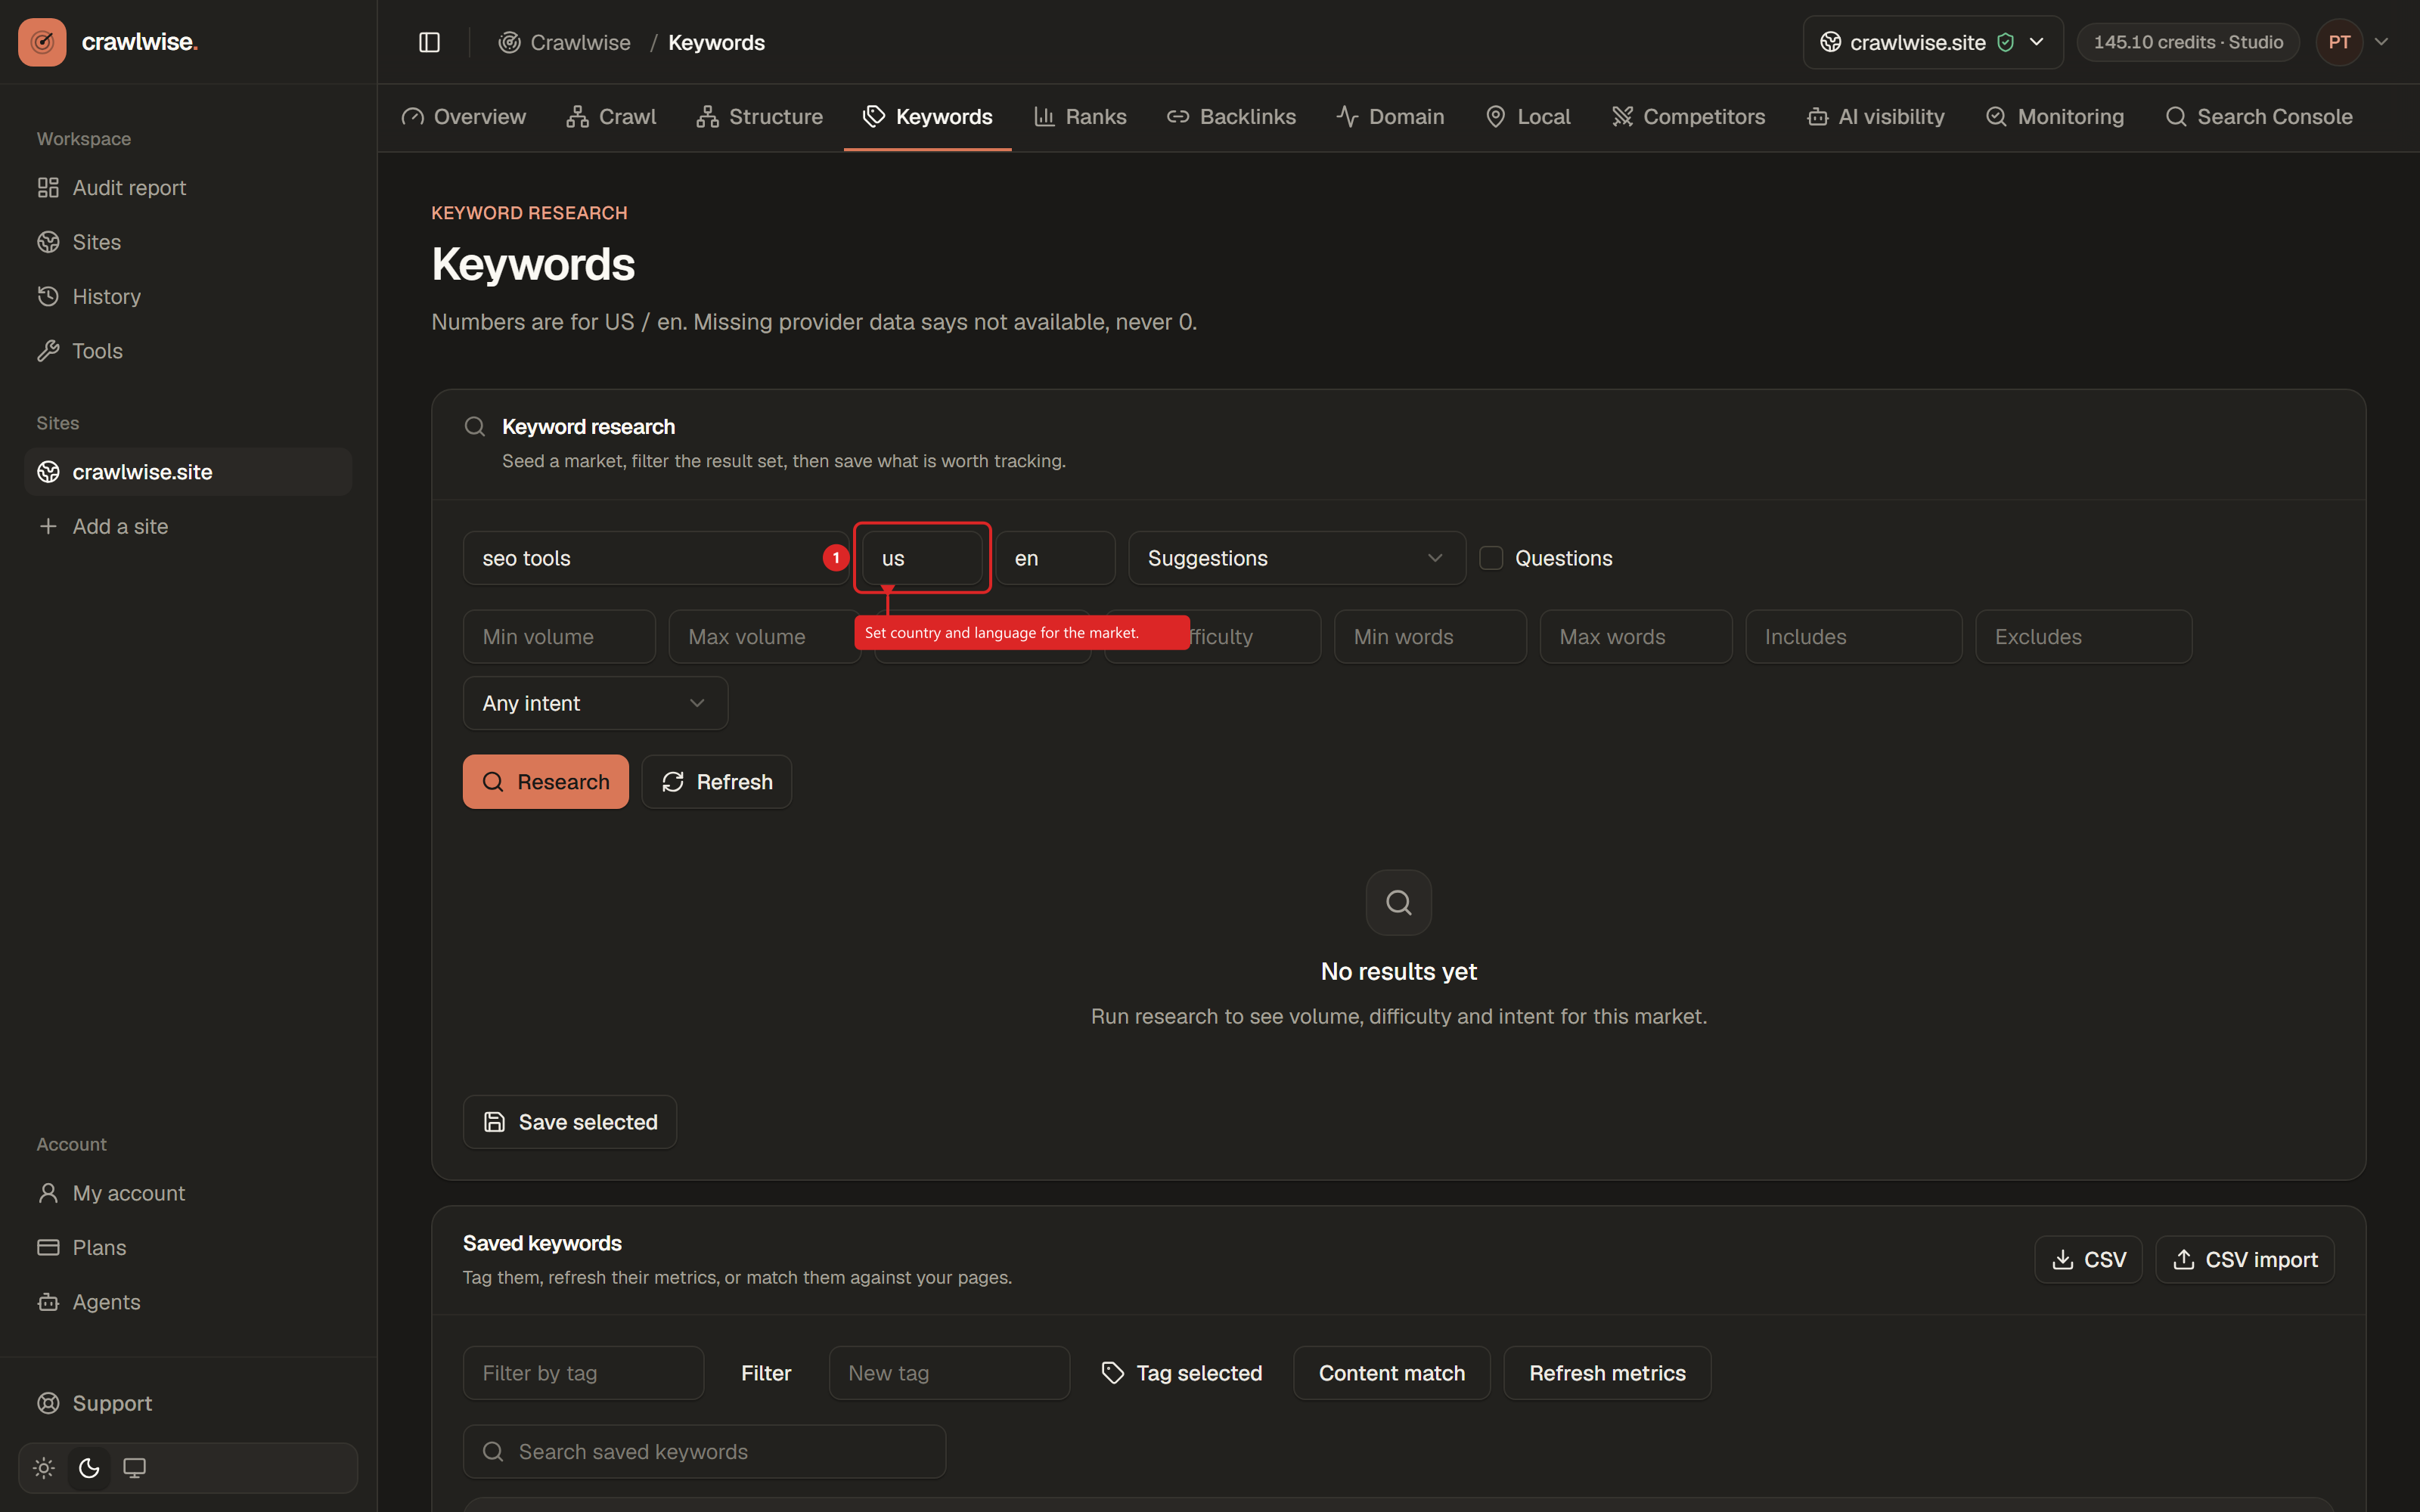Switch to the Backlinks tab
Image resolution: width=2420 pixels, height=1512 pixels.
(1231, 117)
